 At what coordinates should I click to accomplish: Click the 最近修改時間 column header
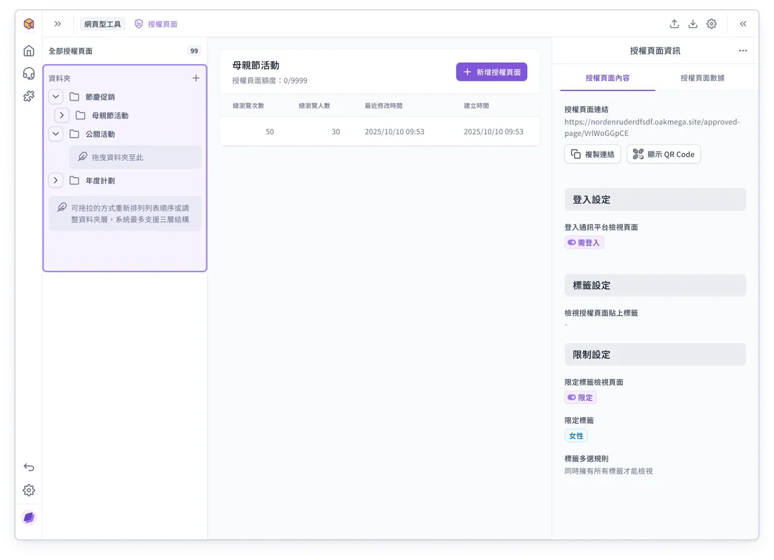[x=383, y=106]
